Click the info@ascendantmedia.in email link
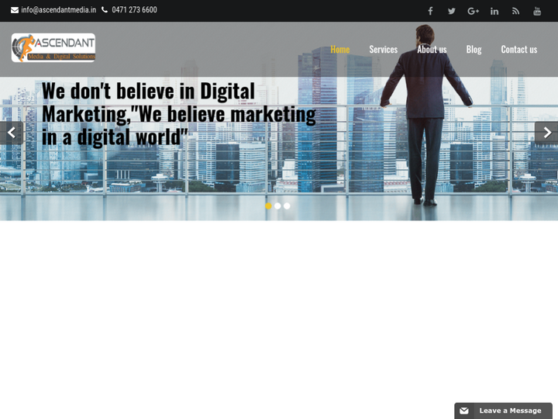The image size is (558, 419). coord(59,10)
